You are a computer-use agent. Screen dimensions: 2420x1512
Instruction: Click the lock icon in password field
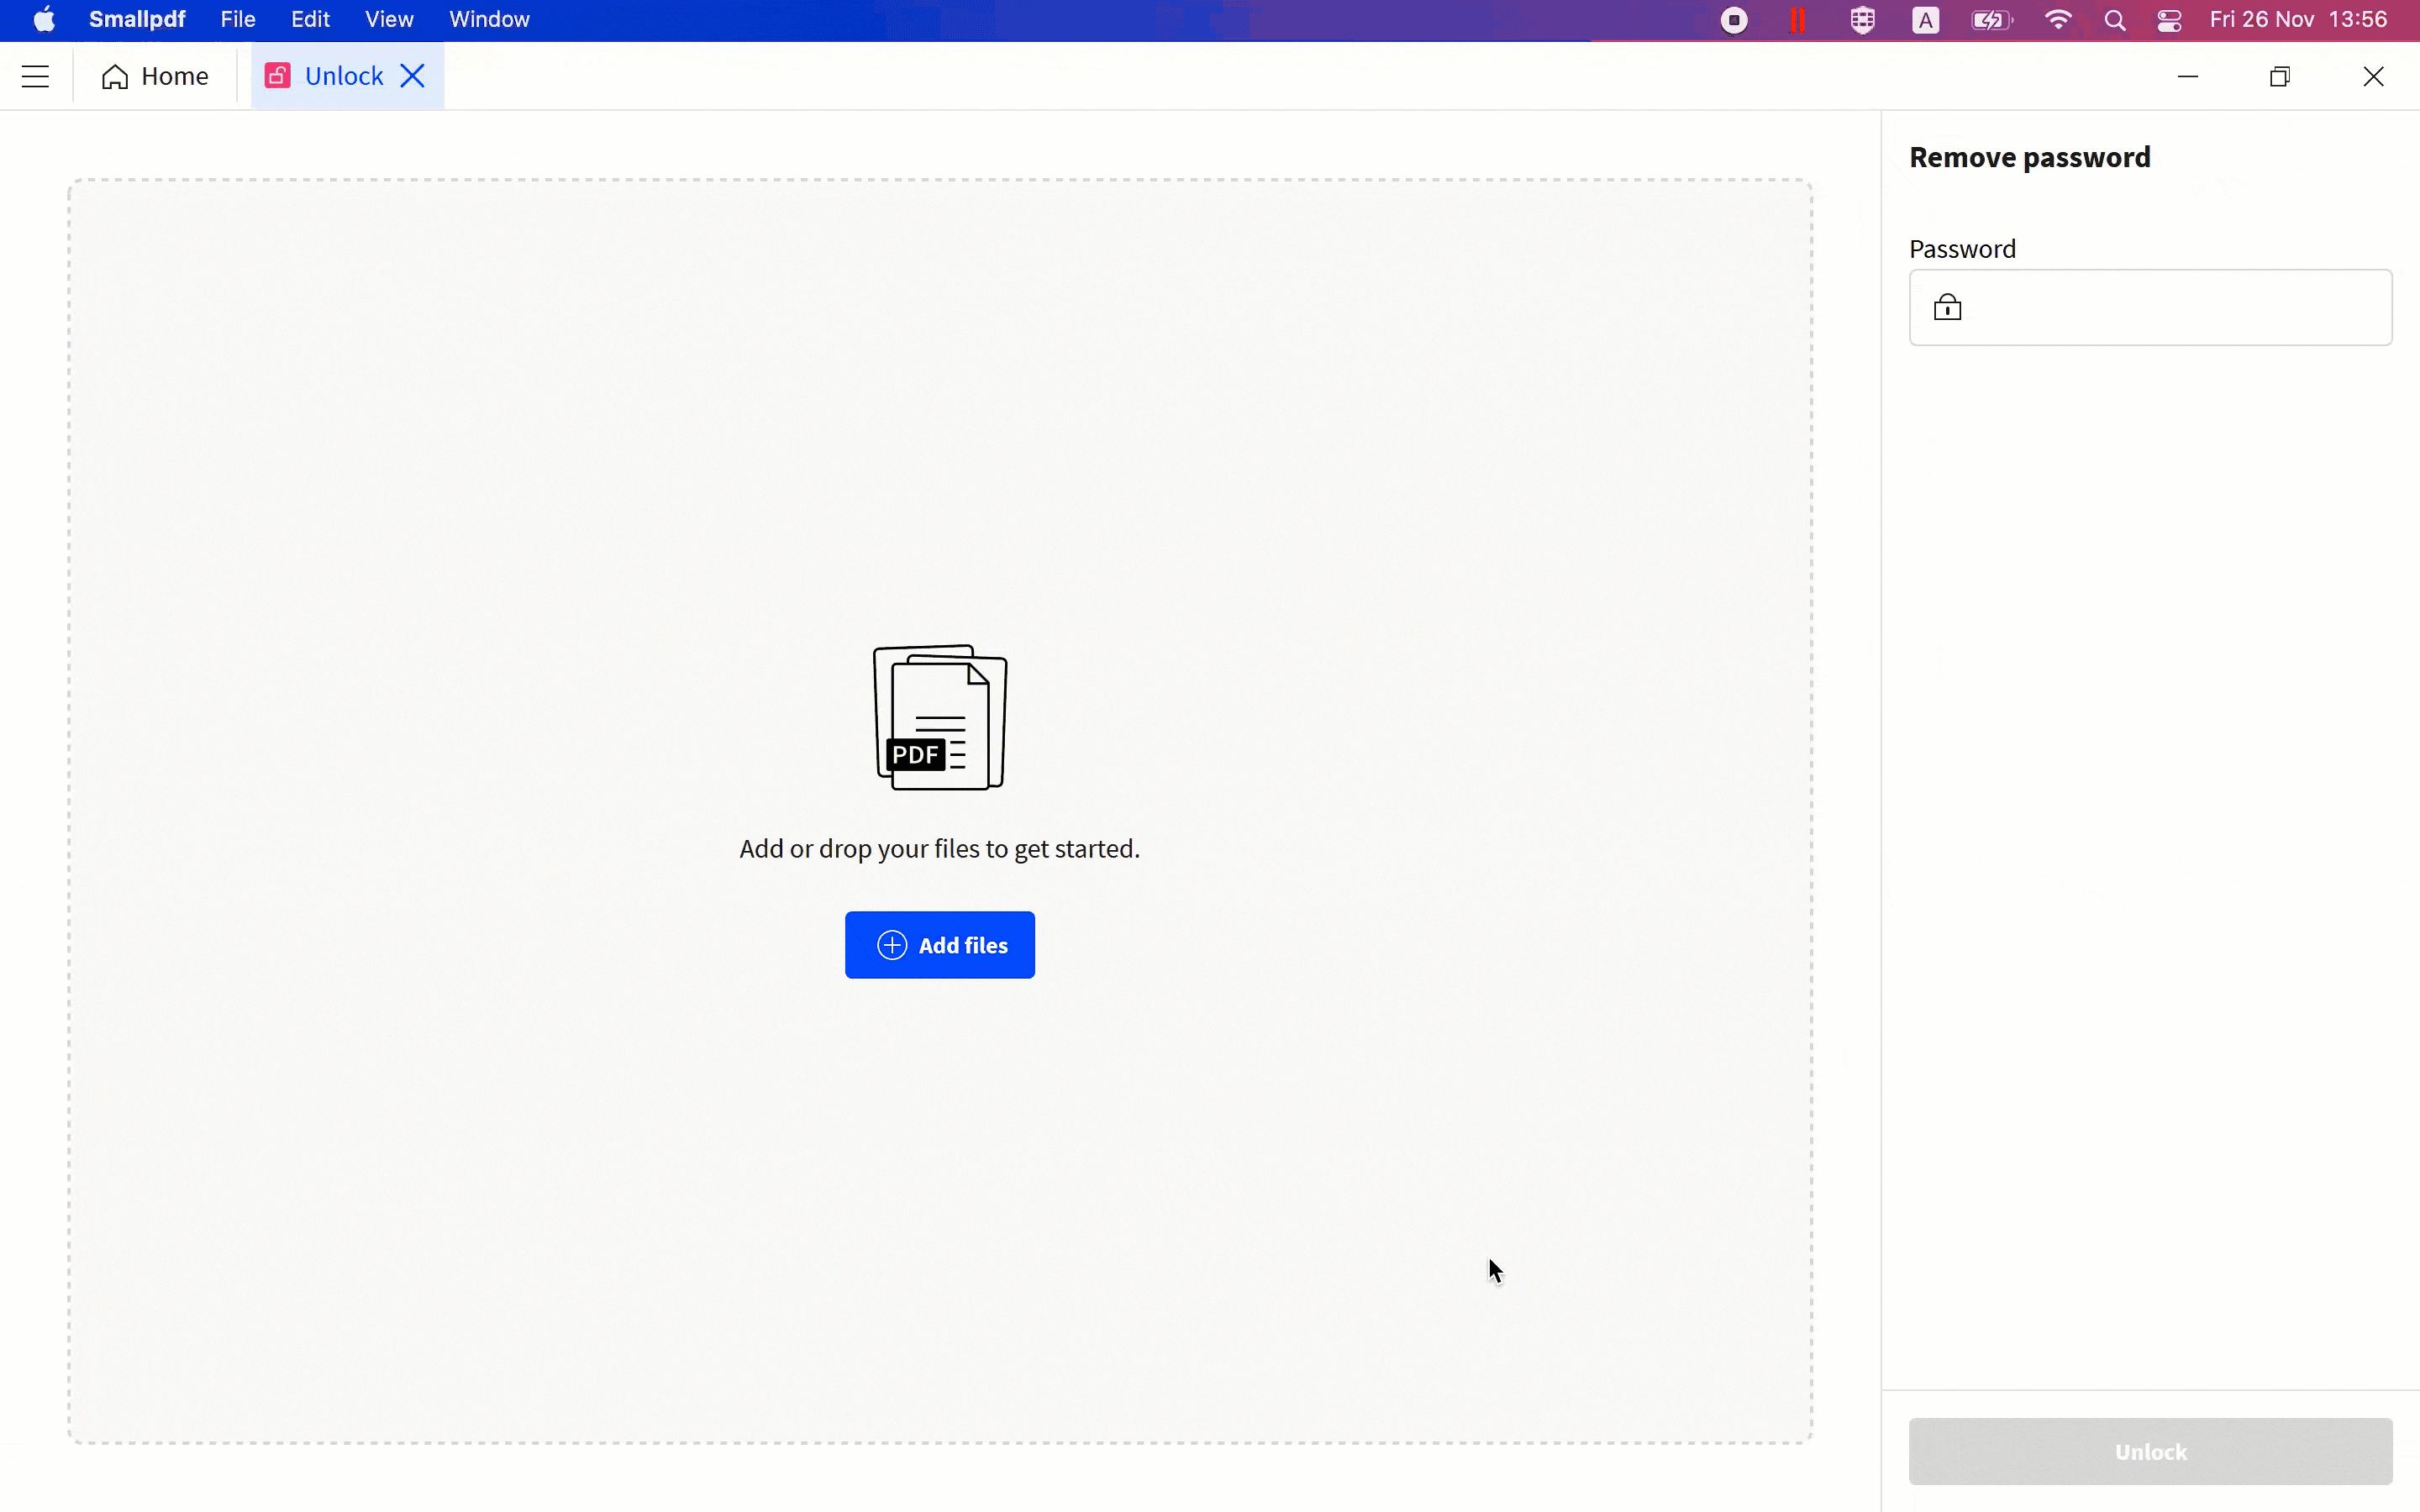click(1946, 307)
